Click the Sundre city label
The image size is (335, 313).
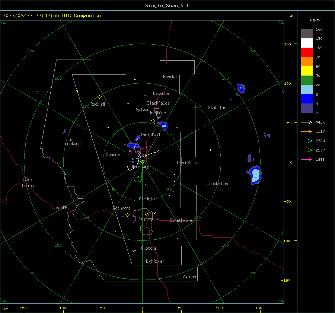(113, 154)
